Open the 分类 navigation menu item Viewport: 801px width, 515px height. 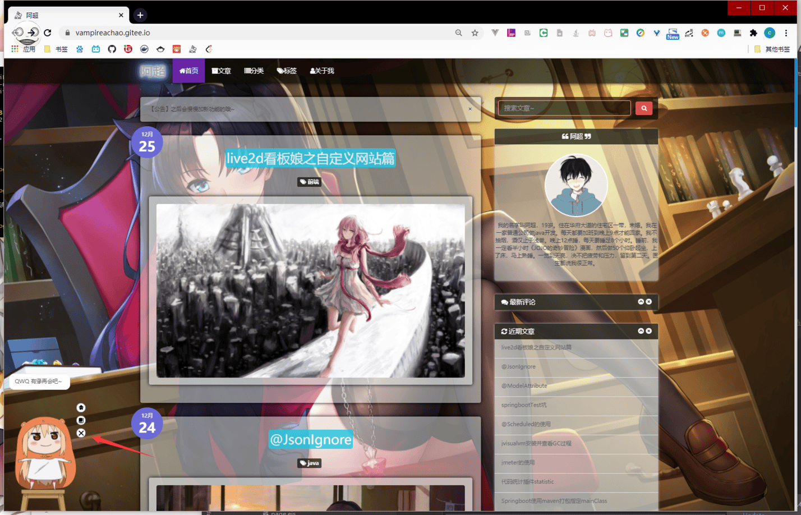(254, 71)
